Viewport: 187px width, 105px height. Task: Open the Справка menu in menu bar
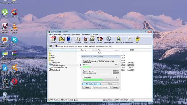pos(95,34)
